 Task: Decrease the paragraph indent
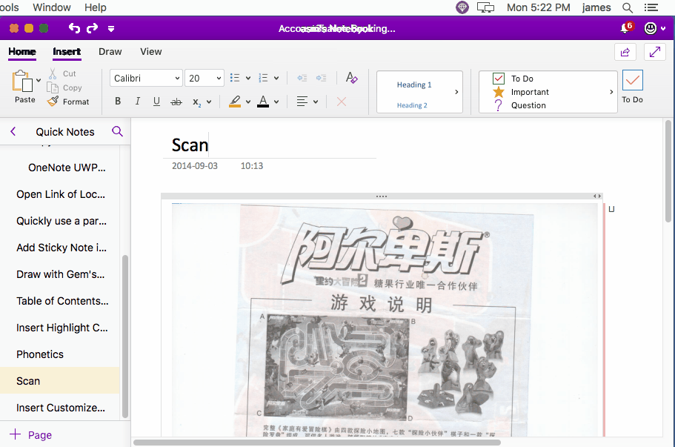[x=302, y=78]
